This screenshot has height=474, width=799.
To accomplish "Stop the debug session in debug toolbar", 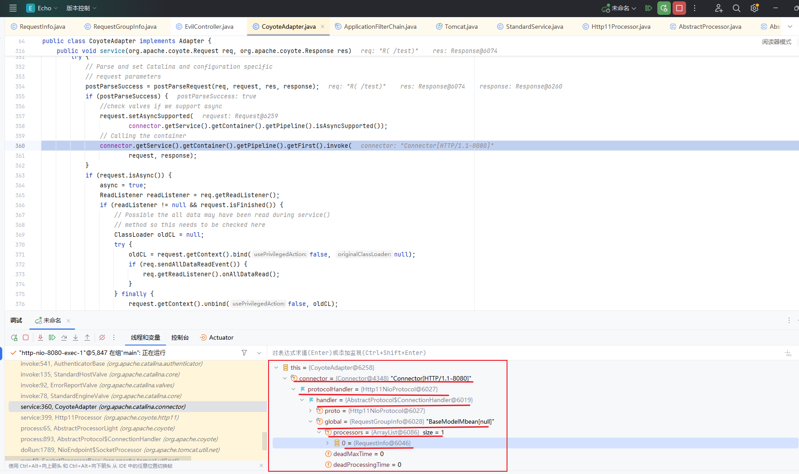I will click(x=26, y=337).
